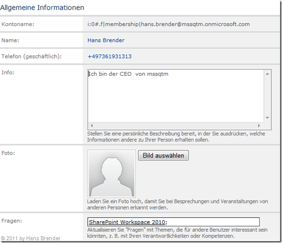
Task: Click the Allgemeine Informationen heading
Action: [x=42, y=8]
